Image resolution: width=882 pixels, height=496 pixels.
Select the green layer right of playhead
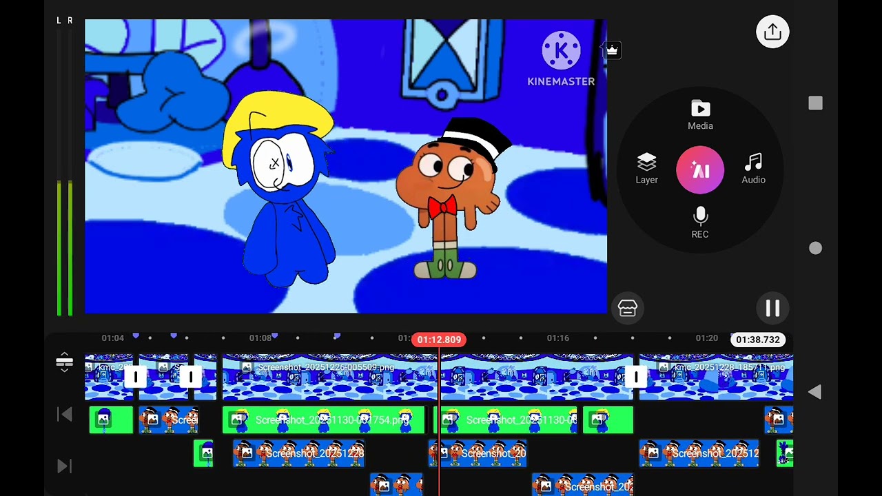tap(504, 420)
